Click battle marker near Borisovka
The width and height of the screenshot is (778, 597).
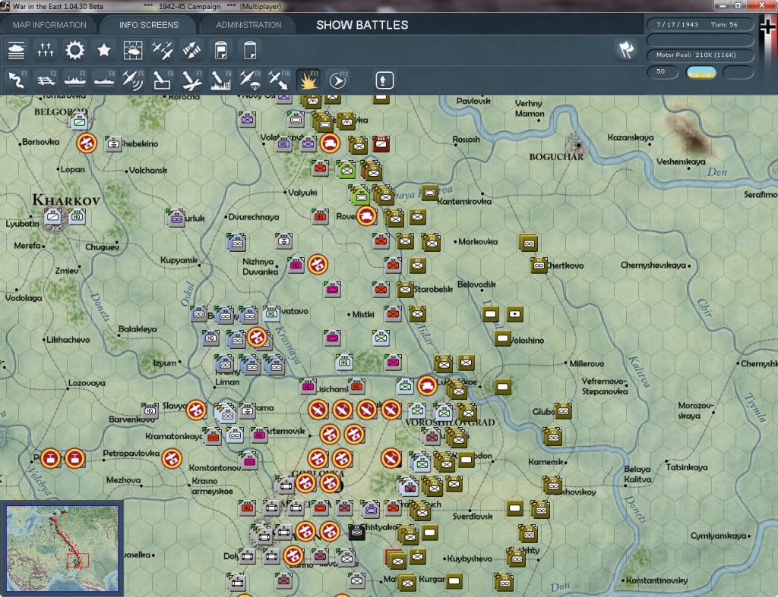point(87,143)
